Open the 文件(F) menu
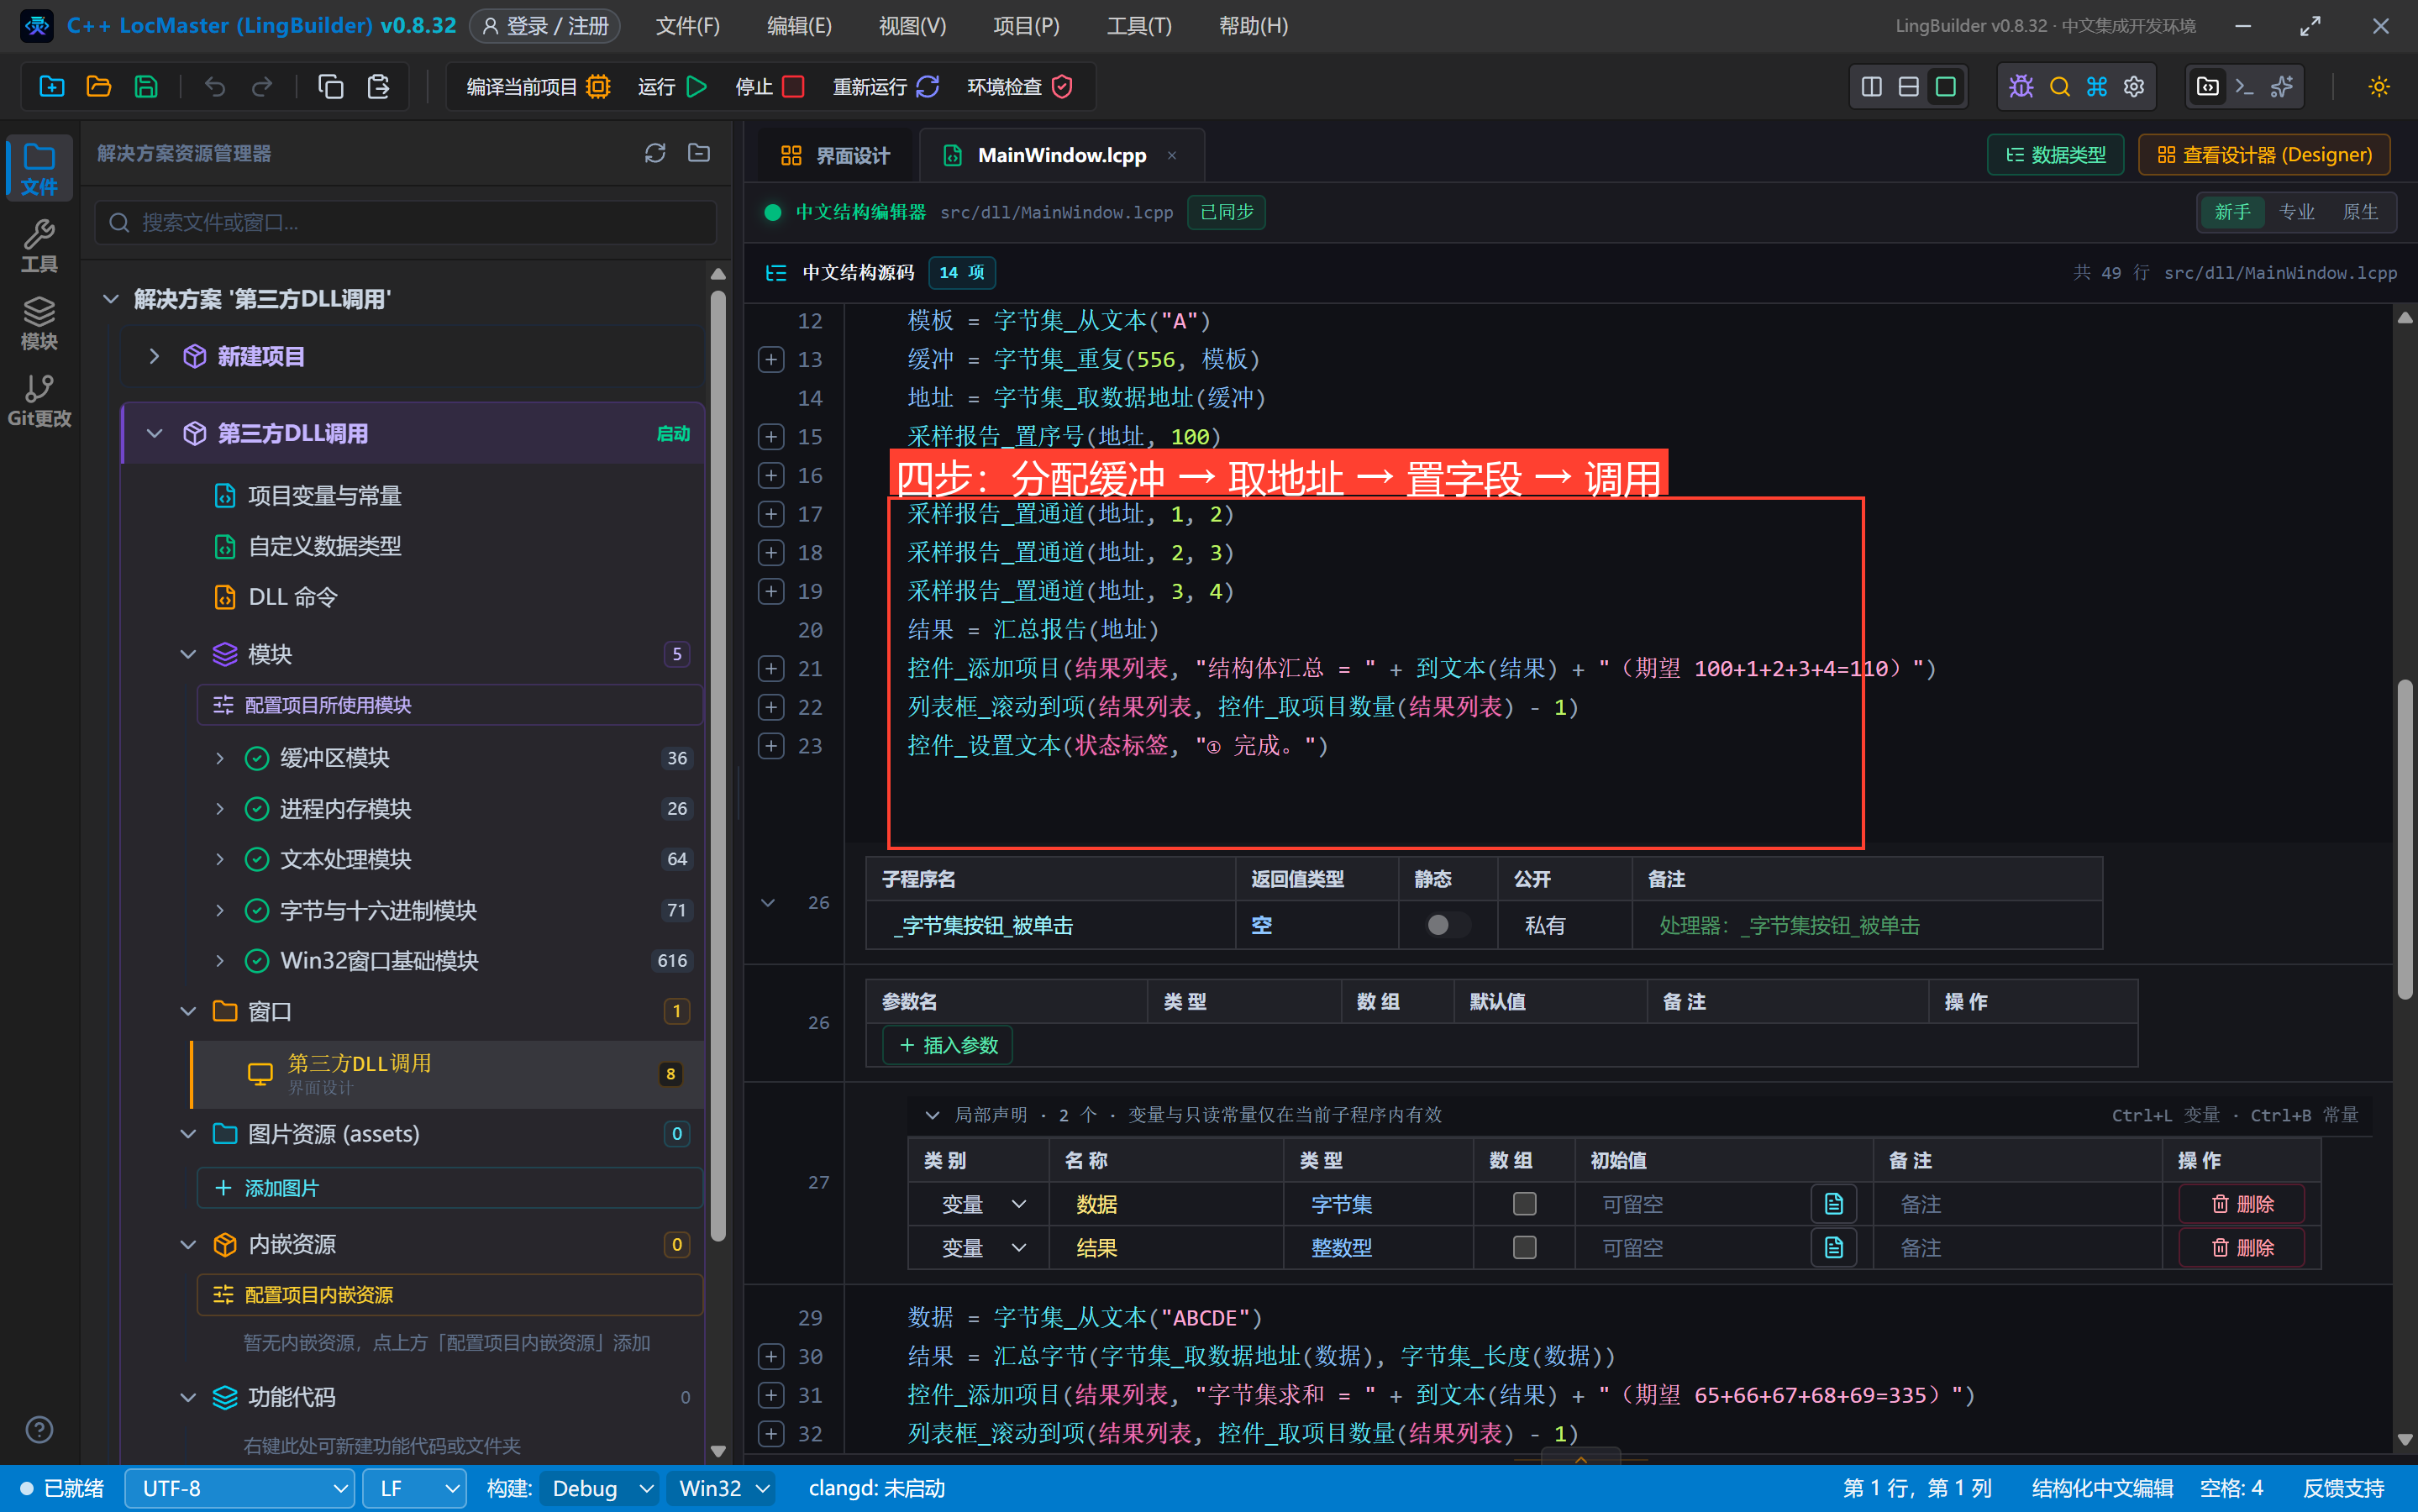The width and height of the screenshot is (2418, 1512). coord(687,26)
